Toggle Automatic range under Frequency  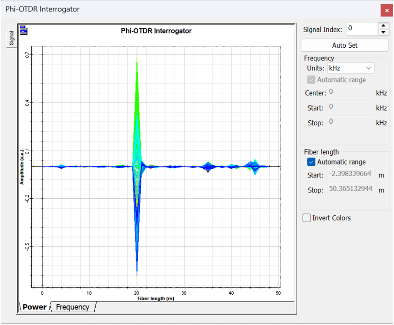click(x=311, y=80)
